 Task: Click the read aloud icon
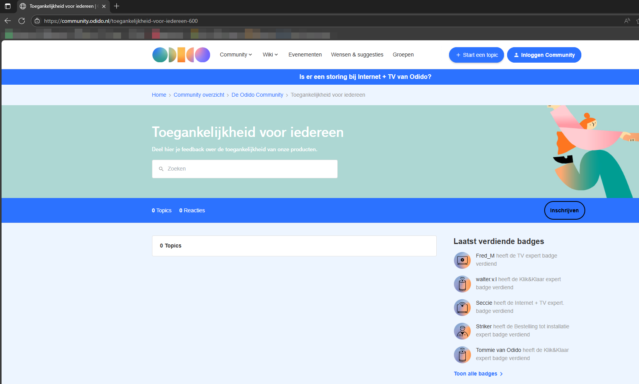(x=627, y=21)
